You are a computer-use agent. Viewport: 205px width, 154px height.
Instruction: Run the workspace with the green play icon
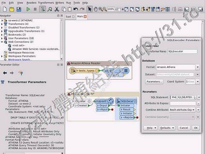tap(28, 9)
